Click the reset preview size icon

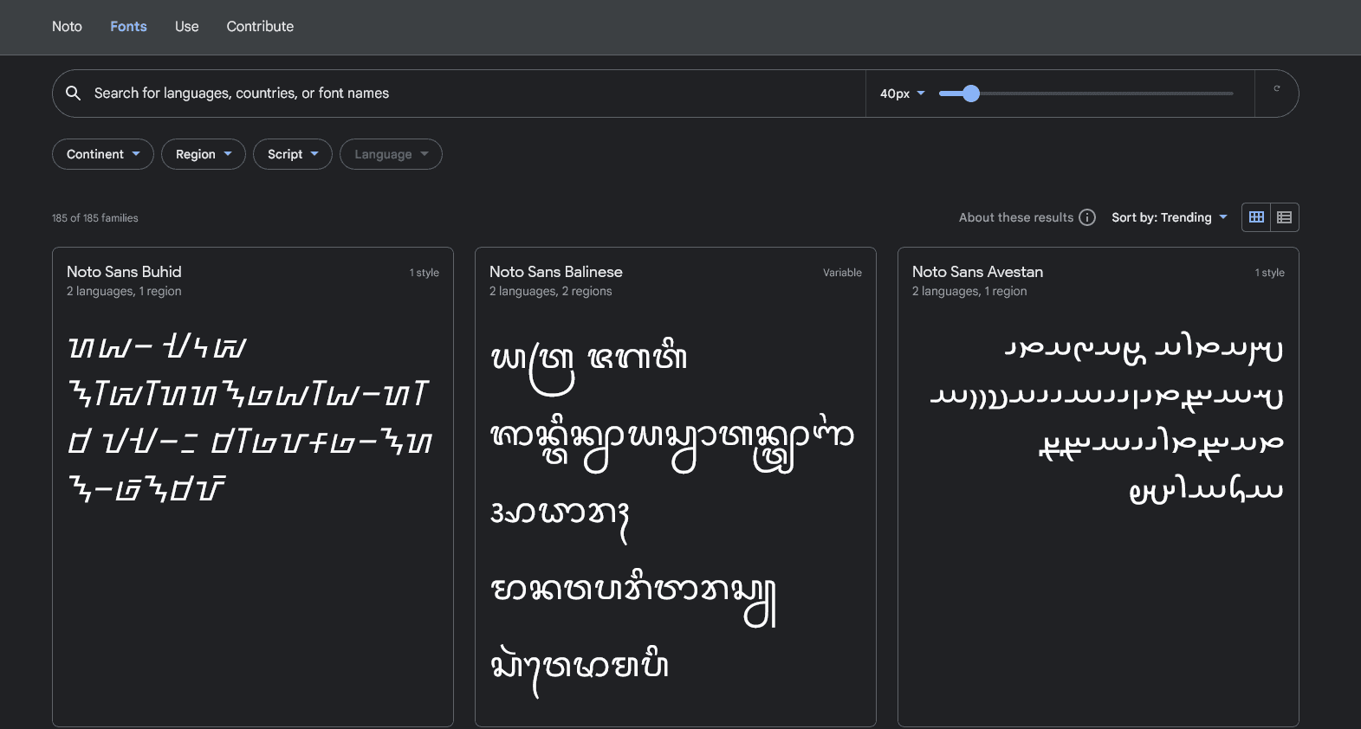coord(1276,89)
